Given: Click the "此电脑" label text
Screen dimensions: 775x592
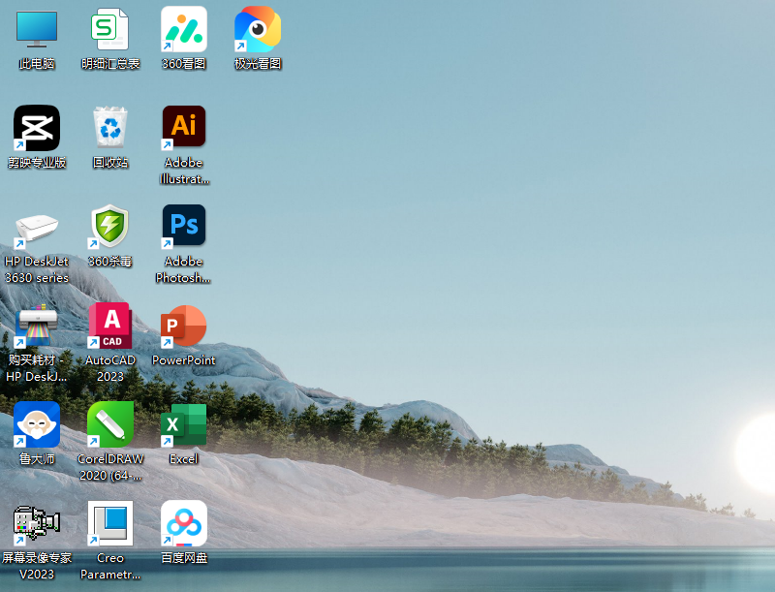Looking at the screenshot, I should [x=37, y=64].
